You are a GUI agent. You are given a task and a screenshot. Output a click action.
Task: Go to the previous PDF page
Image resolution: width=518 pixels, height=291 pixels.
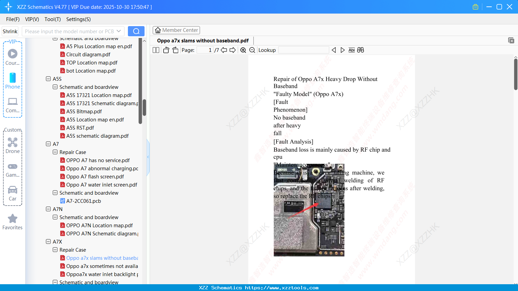224,50
